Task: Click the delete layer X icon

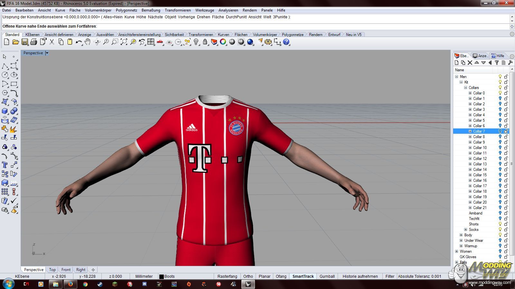Action: [470, 63]
